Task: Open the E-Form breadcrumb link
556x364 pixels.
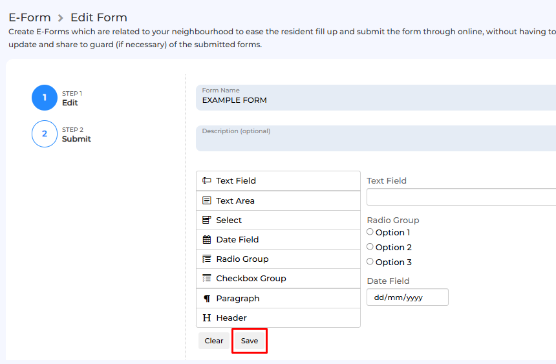Action: pos(30,17)
